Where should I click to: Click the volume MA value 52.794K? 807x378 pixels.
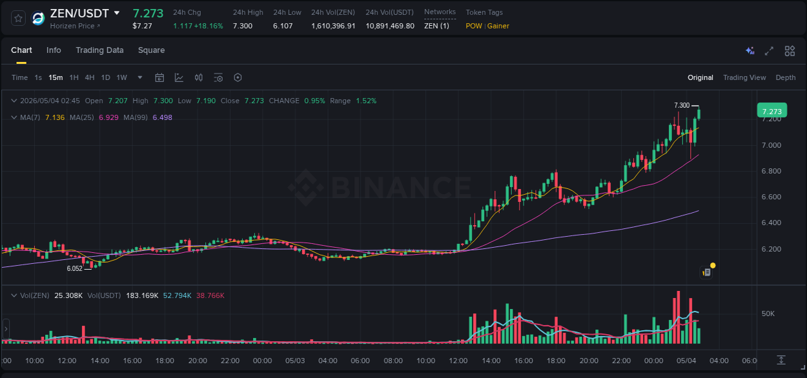tap(178, 295)
